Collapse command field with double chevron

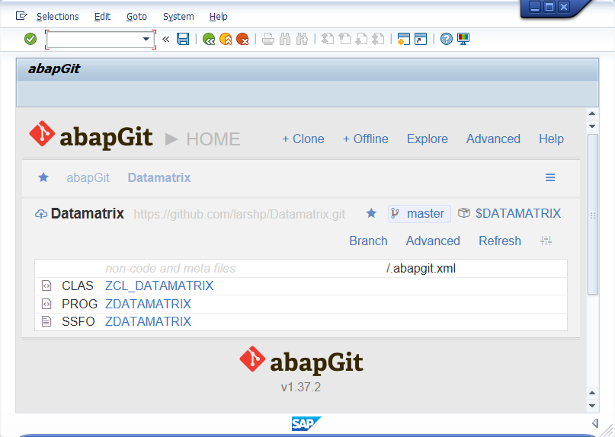(x=166, y=39)
